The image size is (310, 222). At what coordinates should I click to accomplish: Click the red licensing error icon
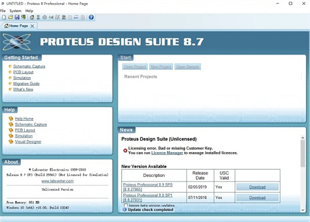(125, 150)
